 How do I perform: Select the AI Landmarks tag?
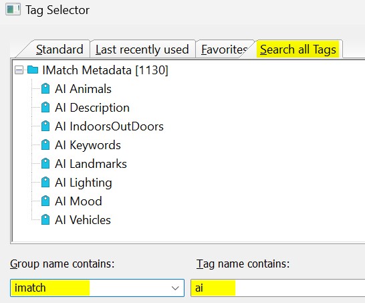91,164
